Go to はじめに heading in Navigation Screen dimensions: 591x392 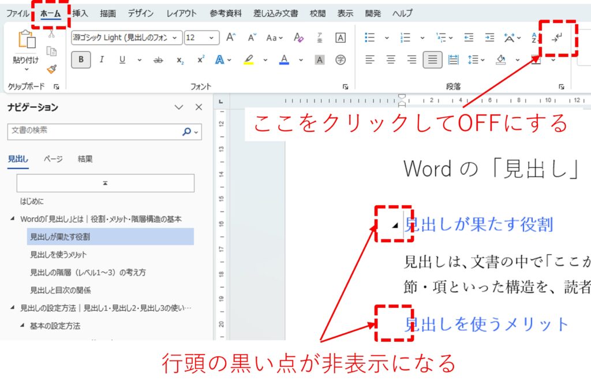[32, 201]
